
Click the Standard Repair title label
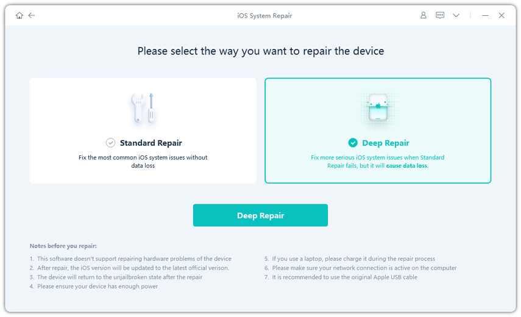click(151, 143)
